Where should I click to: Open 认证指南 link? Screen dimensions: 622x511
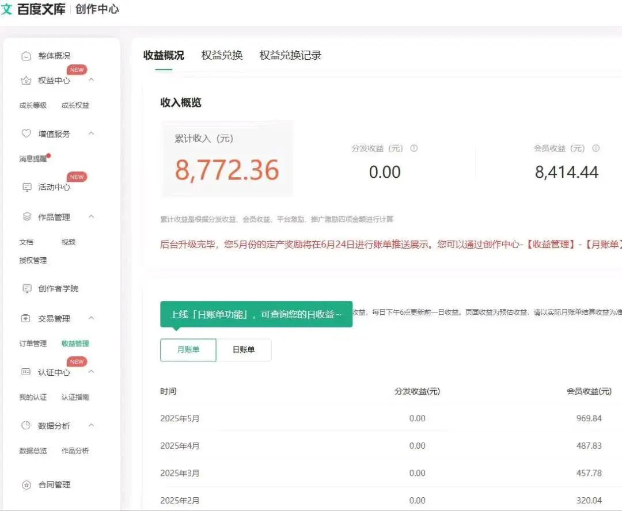75,397
